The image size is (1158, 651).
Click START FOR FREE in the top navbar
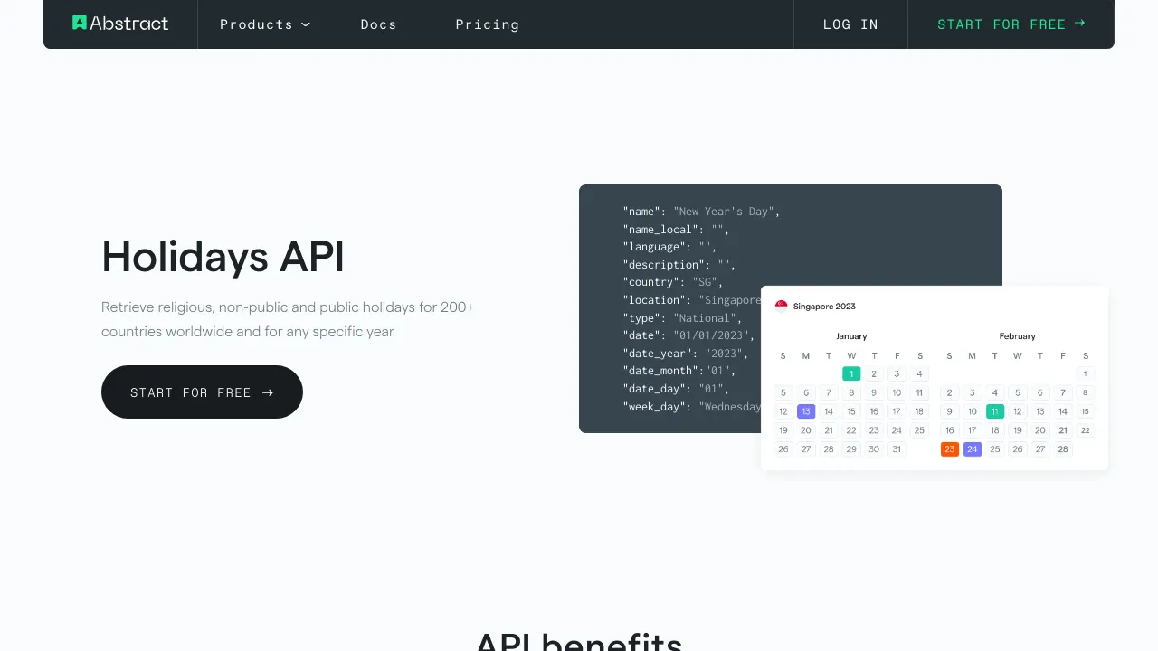coord(1011,24)
